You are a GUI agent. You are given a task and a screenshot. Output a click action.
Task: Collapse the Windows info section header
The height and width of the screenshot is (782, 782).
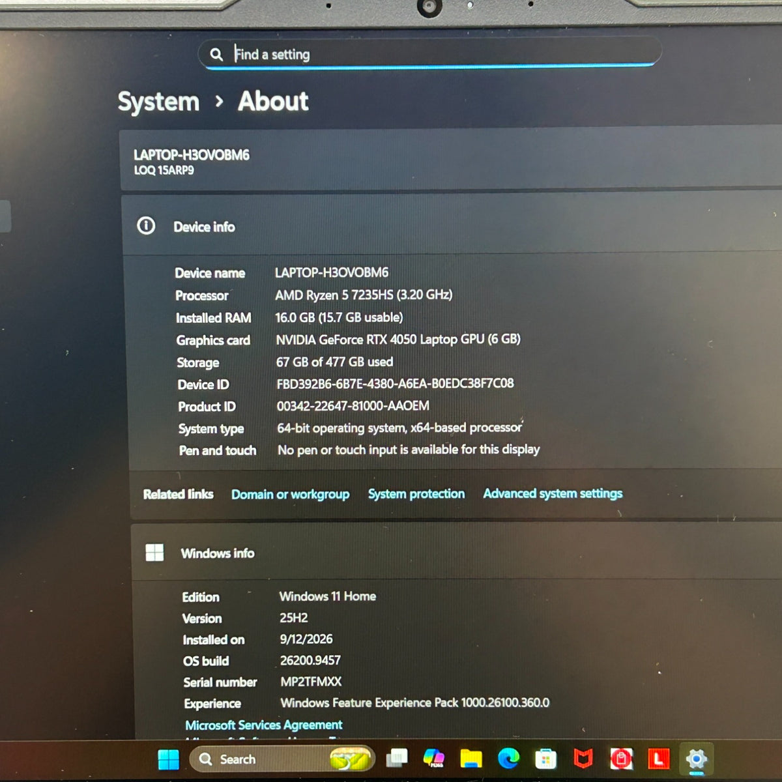[456, 553]
